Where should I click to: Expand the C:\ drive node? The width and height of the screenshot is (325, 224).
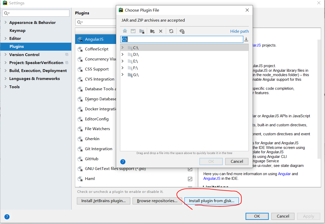pos(123,48)
